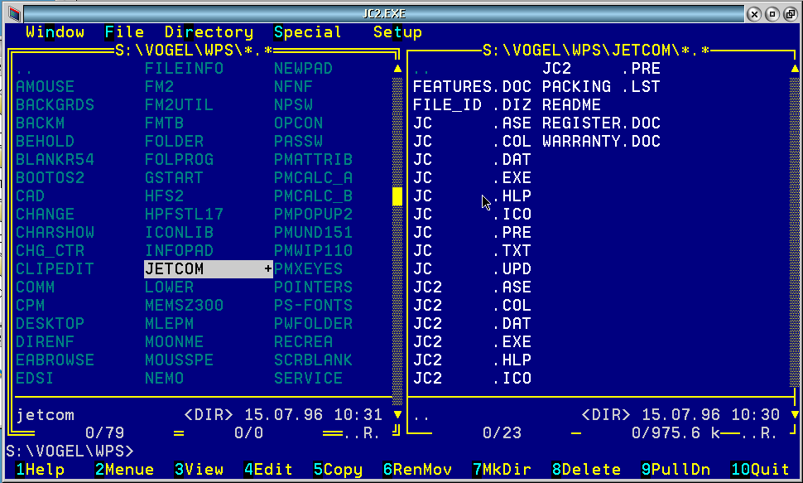The width and height of the screenshot is (803, 483).
Task: Open the Window menu
Action: click(x=55, y=32)
